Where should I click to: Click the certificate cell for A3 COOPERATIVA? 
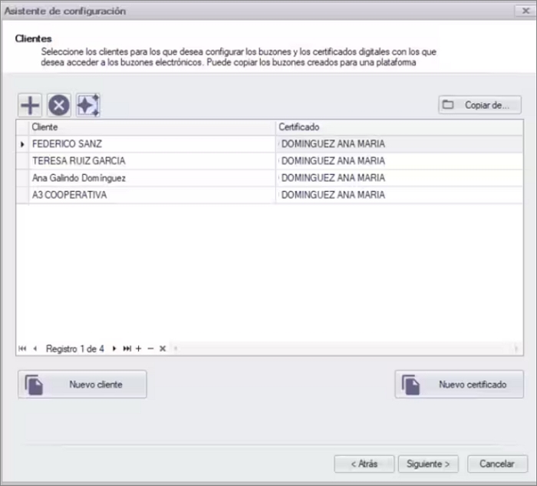[x=400, y=195]
